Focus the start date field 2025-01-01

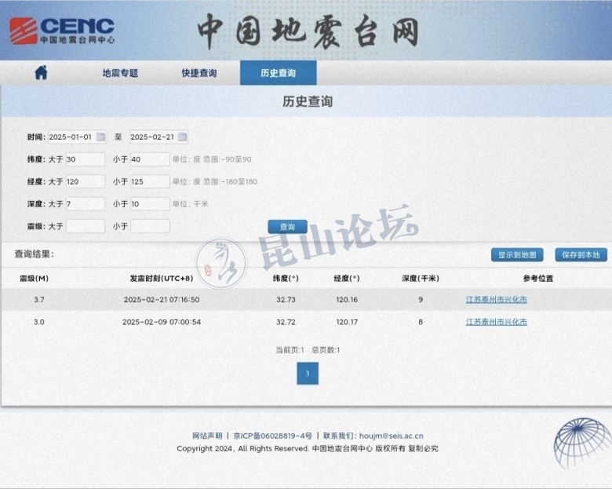point(71,137)
